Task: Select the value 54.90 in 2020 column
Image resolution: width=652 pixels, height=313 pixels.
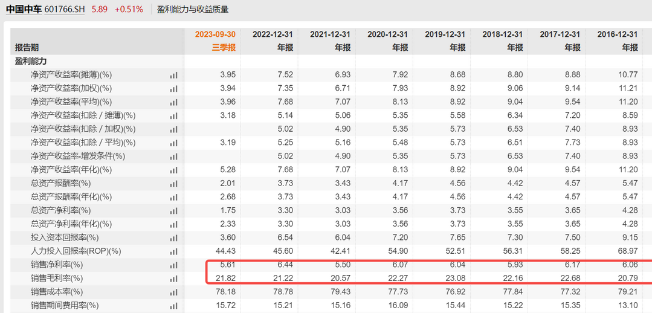Action: click(x=398, y=251)
